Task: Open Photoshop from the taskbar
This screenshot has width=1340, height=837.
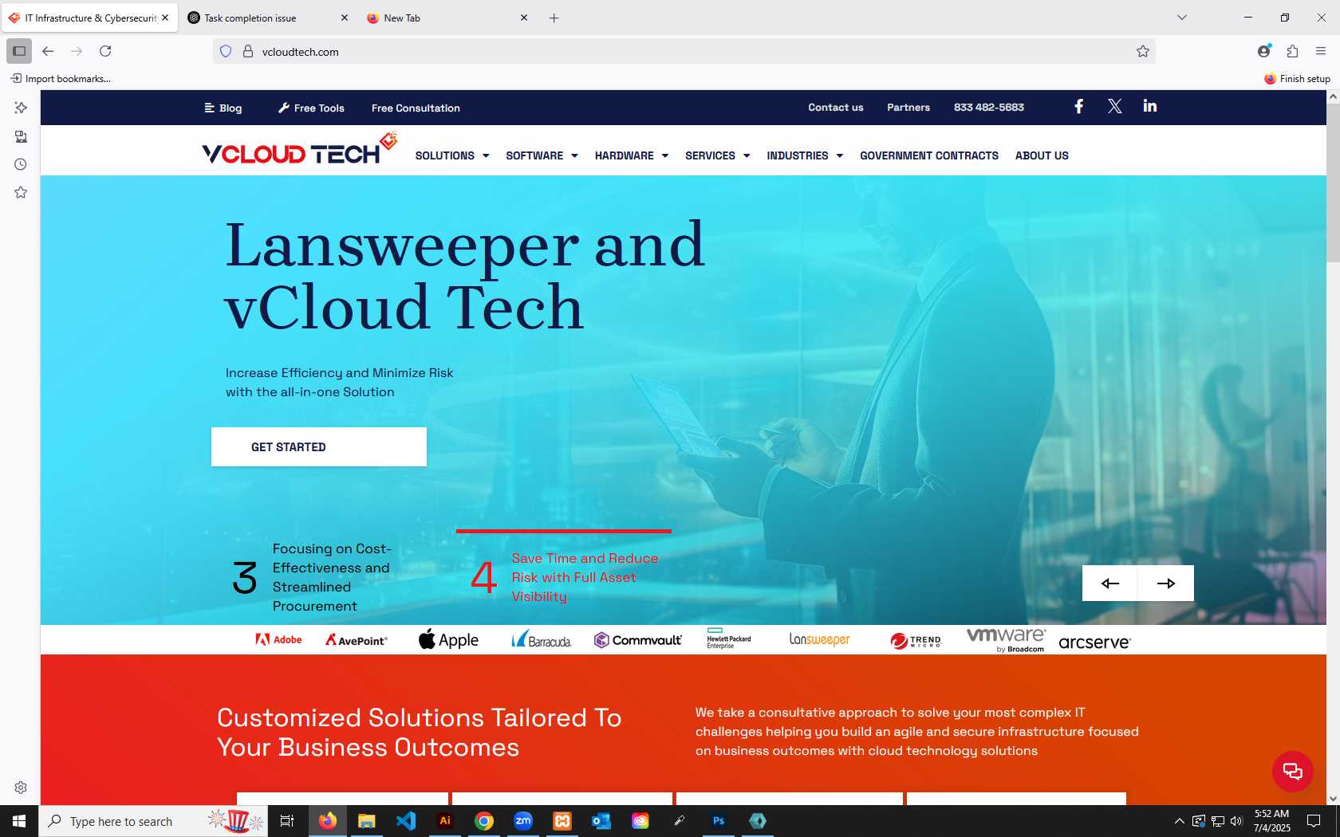Action: click(719, 820)
